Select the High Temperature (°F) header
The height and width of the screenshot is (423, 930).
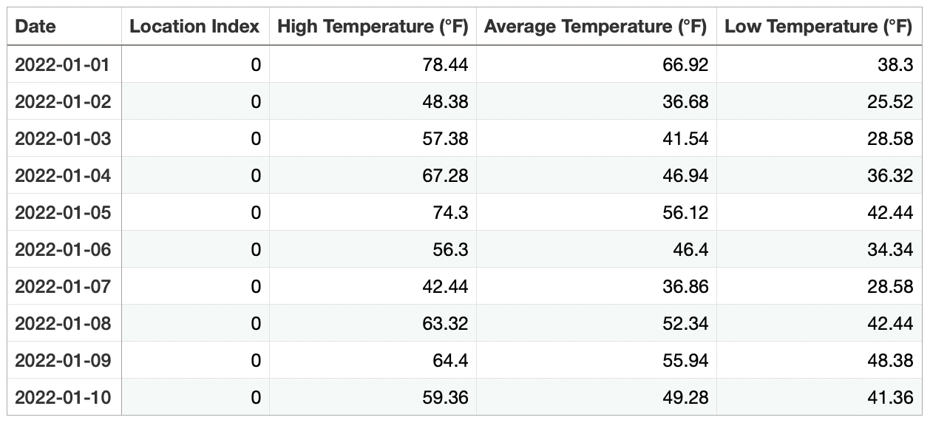point(373,27)
